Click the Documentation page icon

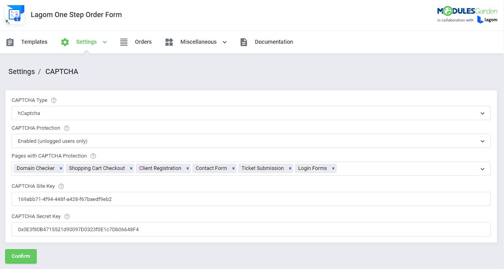[x=243, y=42]
